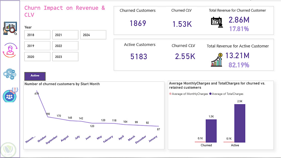281x158 pixels.
Task: Click the 99 March data label
Action: point(136,122)
